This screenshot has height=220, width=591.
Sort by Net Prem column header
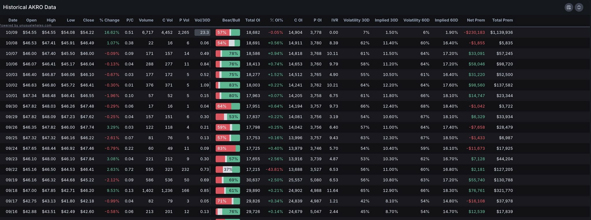click(x=476, y=20)
